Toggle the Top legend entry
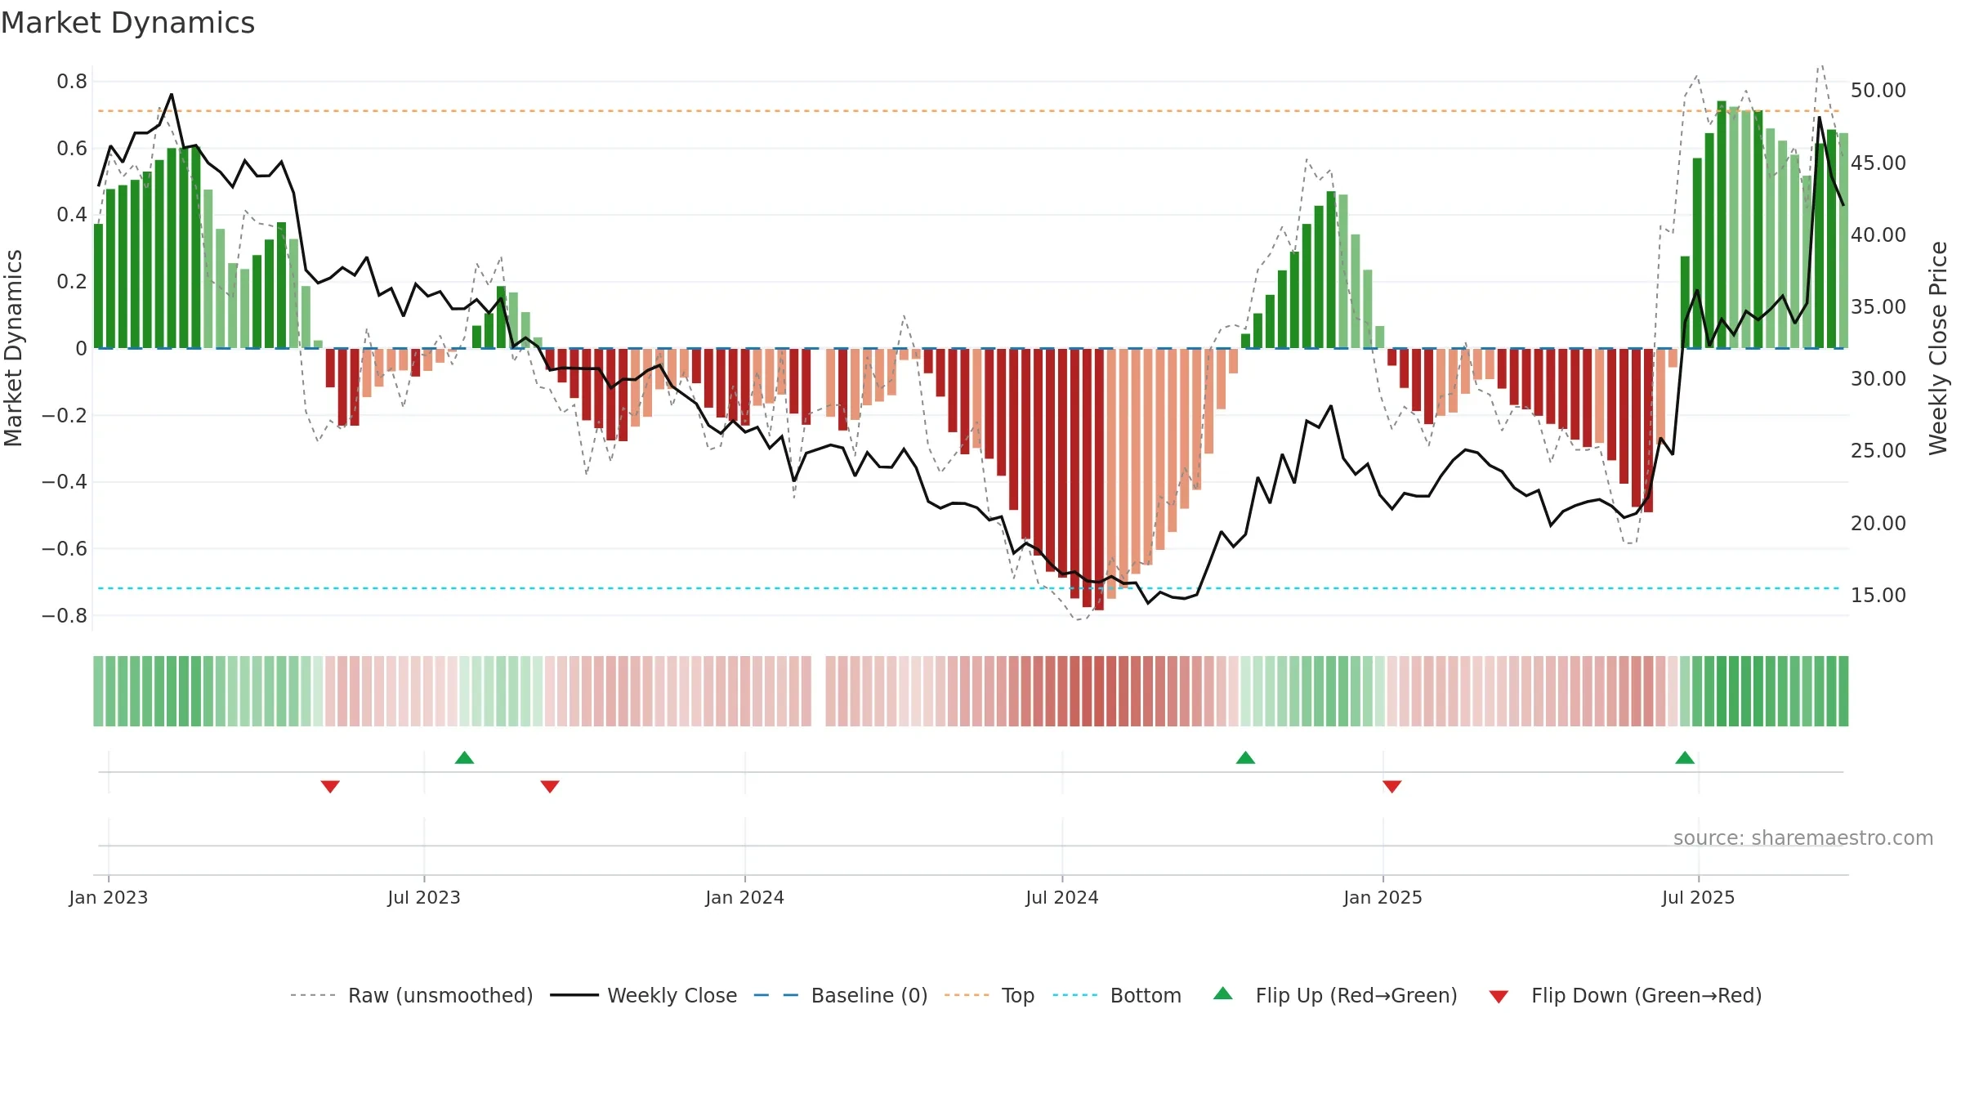The height and width of the screenshot is (1103, 1961). click(989, 995)
